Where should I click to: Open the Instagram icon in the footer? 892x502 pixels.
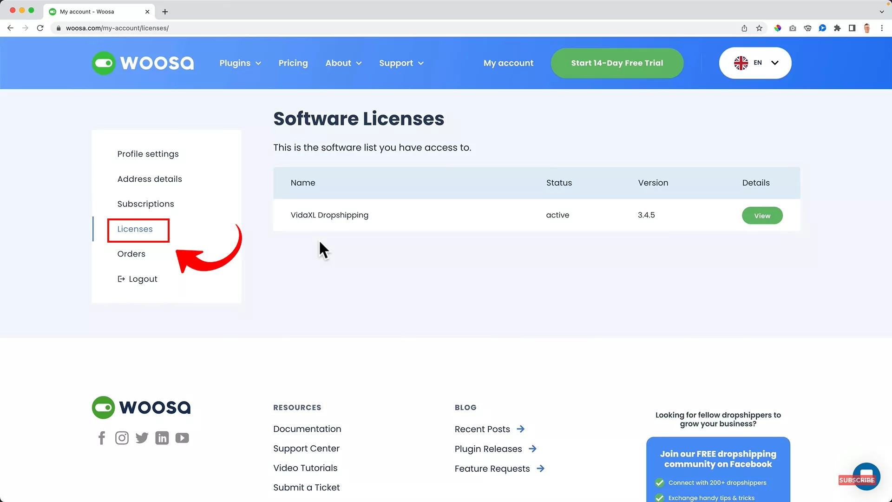pyautogui.click(x=122, y=437)
